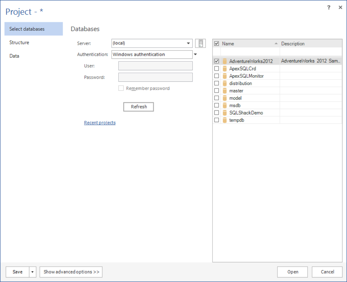
Task: Expand the Server dropdown list
Action: [x=188, y=43]
